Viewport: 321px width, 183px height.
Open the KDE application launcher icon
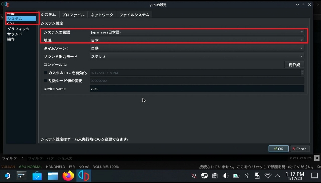pos(7,176)
